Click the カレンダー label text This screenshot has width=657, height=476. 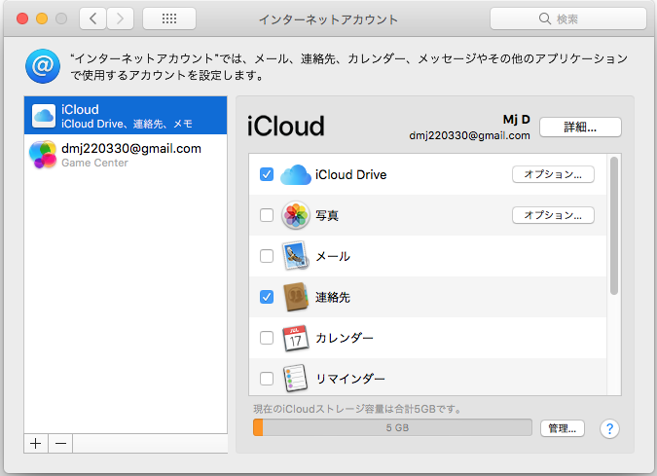click(344, 338)
